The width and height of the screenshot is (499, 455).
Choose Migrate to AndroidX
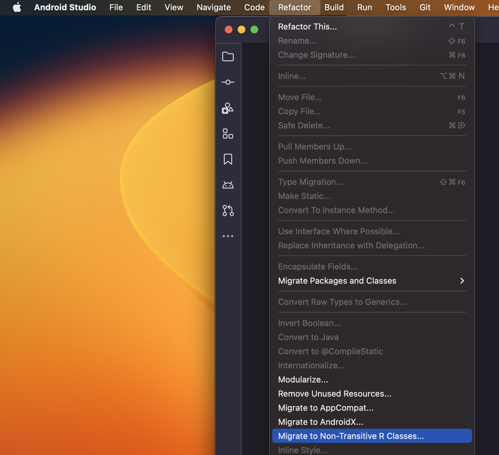click(x=320, y=422)
